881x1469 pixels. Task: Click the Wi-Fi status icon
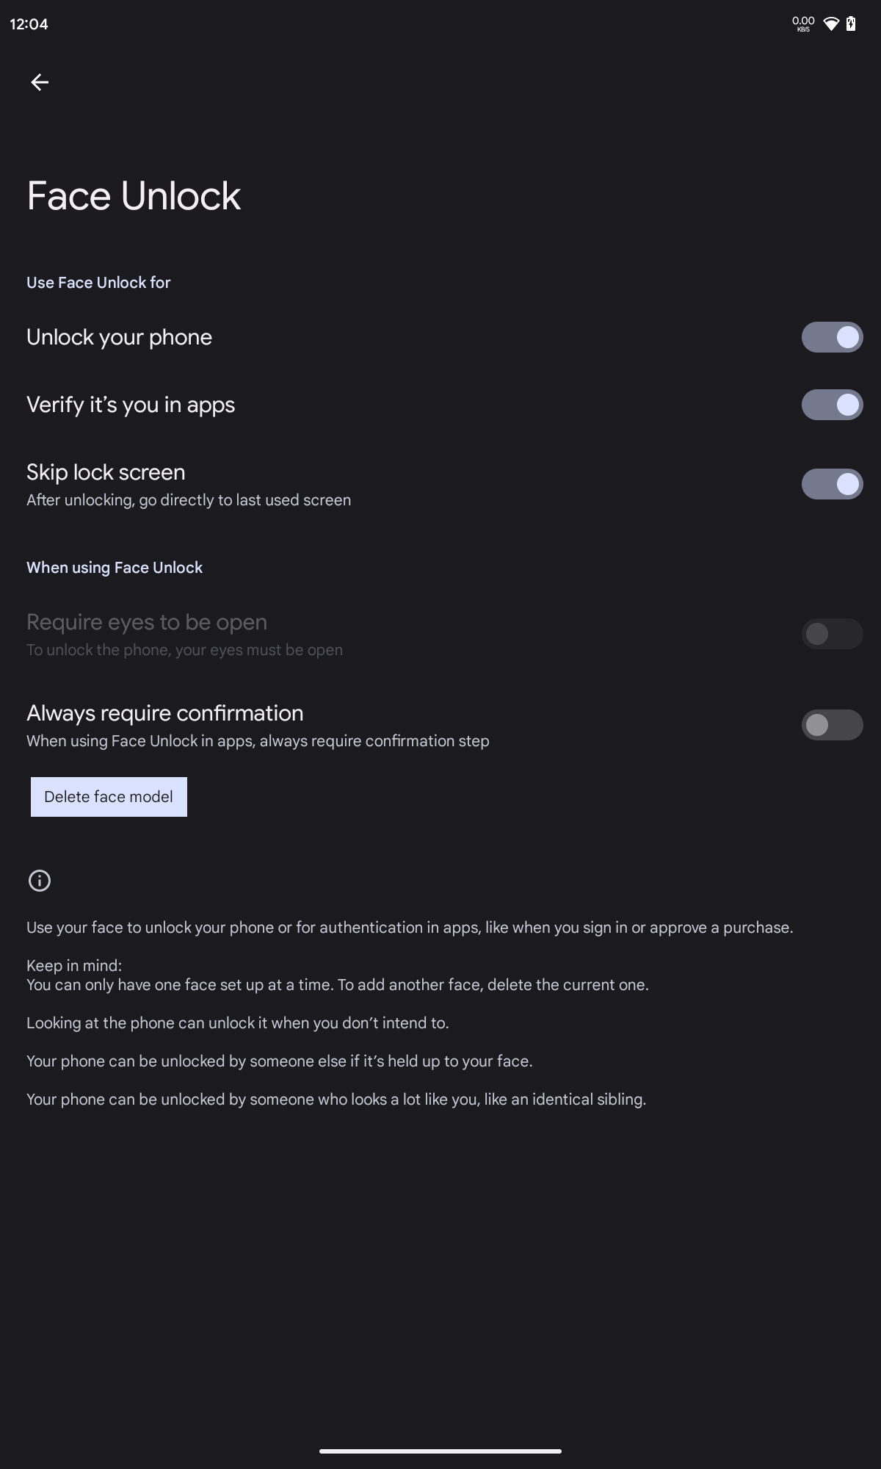tap(831, 24)
